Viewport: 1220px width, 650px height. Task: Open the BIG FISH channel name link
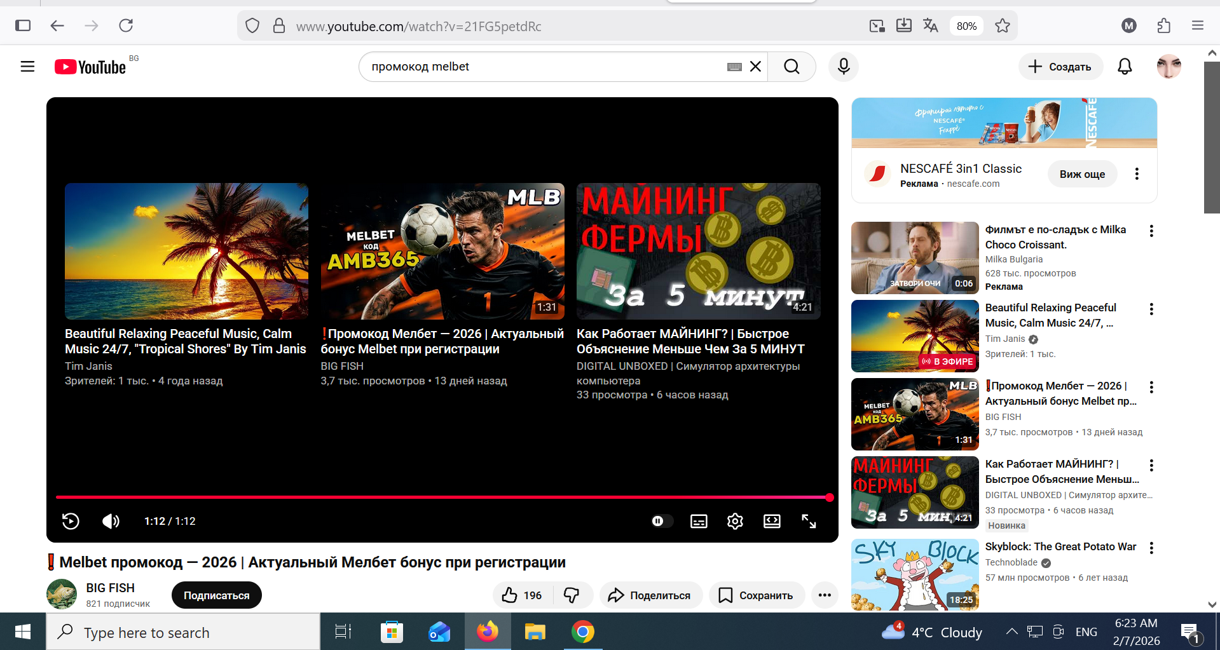coord(111,588)
